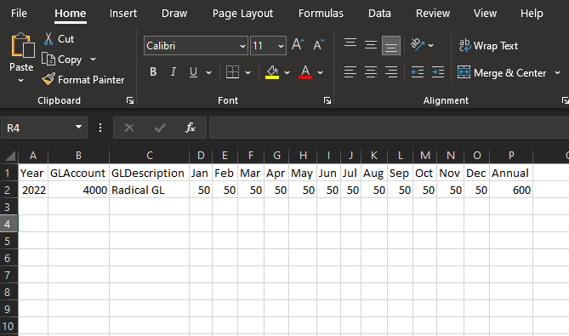
Task: Open the Calibri font name dropdown
Action: [x=242, y=46]
